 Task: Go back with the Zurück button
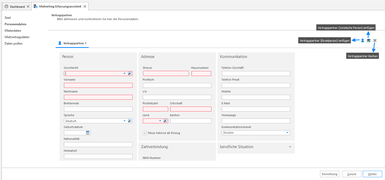pyautogui.click(x=352, y=174)
